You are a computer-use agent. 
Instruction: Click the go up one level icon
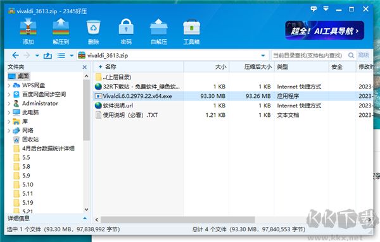(47, 56)
